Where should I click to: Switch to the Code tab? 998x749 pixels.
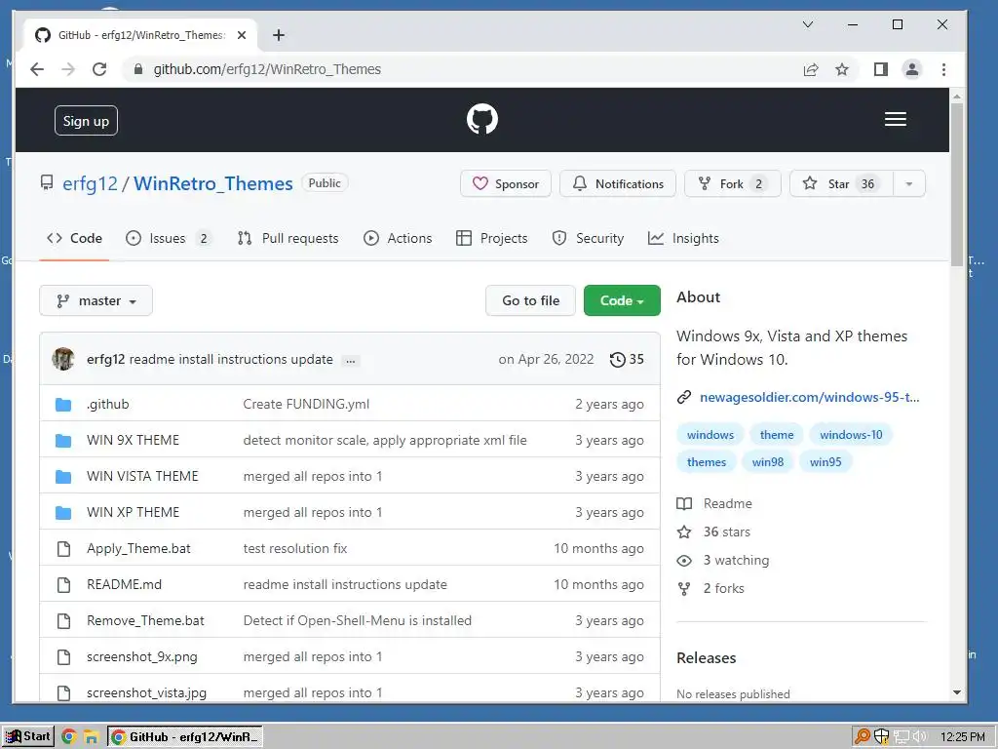click(74, 238)
